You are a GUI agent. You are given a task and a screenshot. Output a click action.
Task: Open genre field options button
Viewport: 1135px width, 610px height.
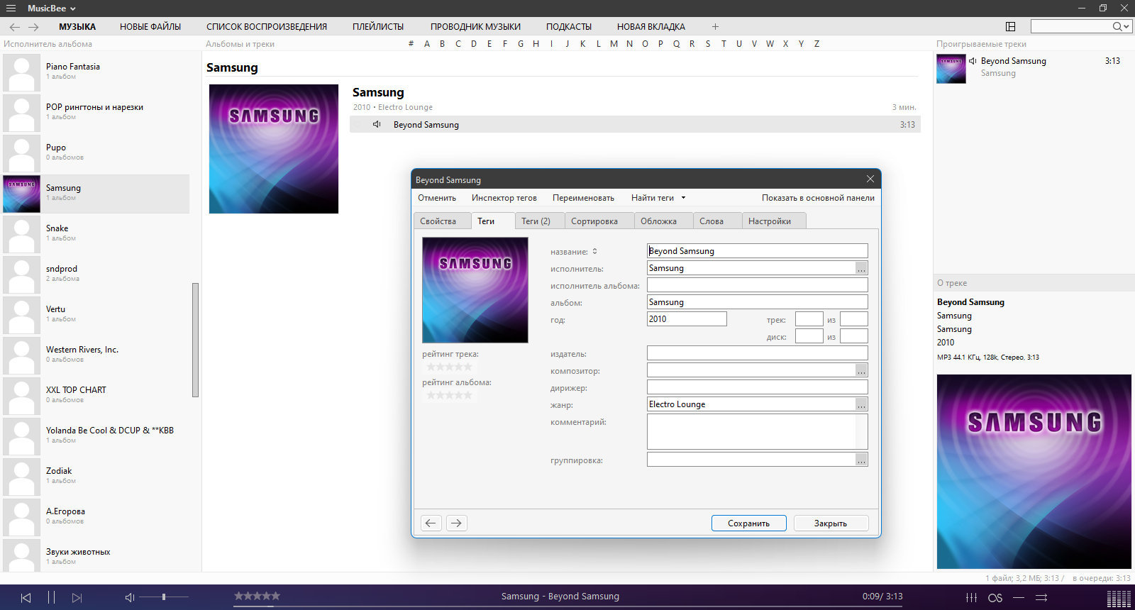(x=861, y=404)
